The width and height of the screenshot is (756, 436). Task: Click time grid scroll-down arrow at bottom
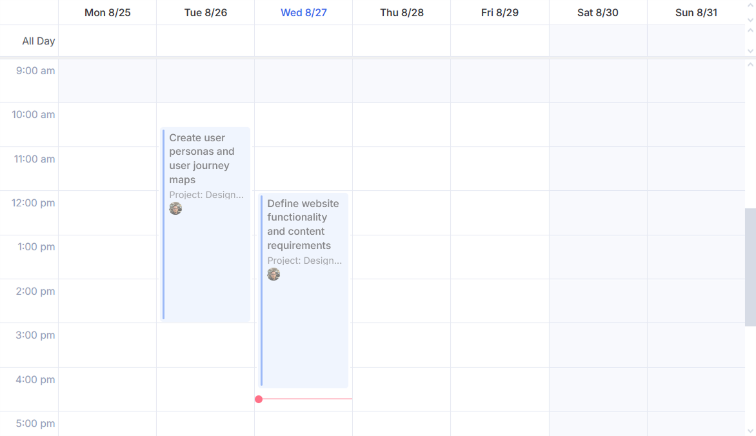[750, 430]
